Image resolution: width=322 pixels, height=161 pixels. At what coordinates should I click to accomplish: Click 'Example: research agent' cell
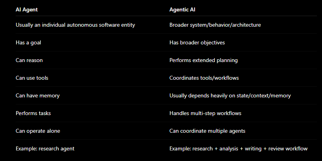click(45, 149)
